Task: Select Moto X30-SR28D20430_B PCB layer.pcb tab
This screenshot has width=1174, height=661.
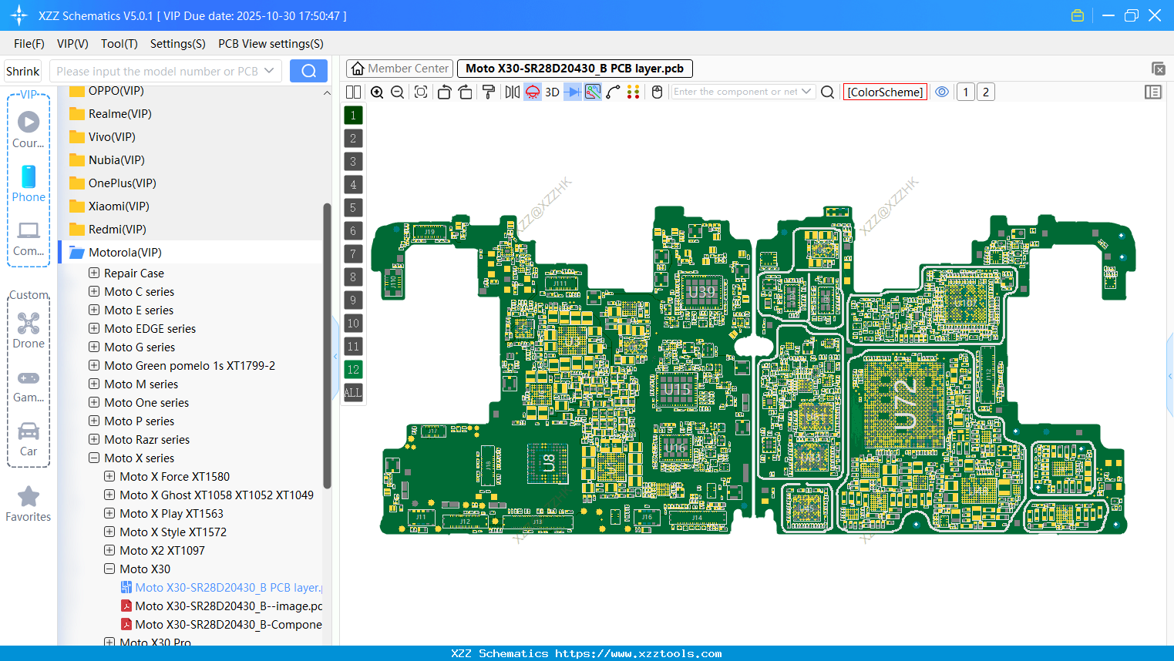Action: pyautogui.click(x=574, y=69)
